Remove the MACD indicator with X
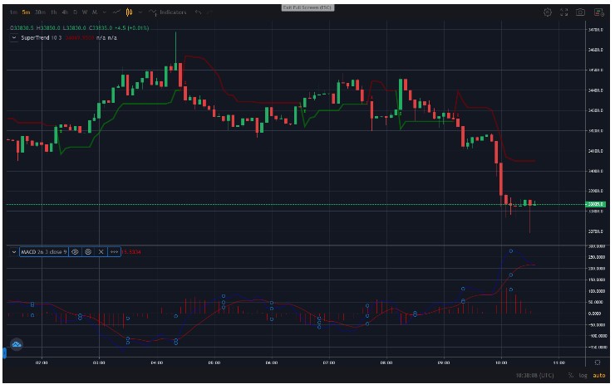Image resolution: width=615 pixels, height=389 pixels. [x=101, y=252]
